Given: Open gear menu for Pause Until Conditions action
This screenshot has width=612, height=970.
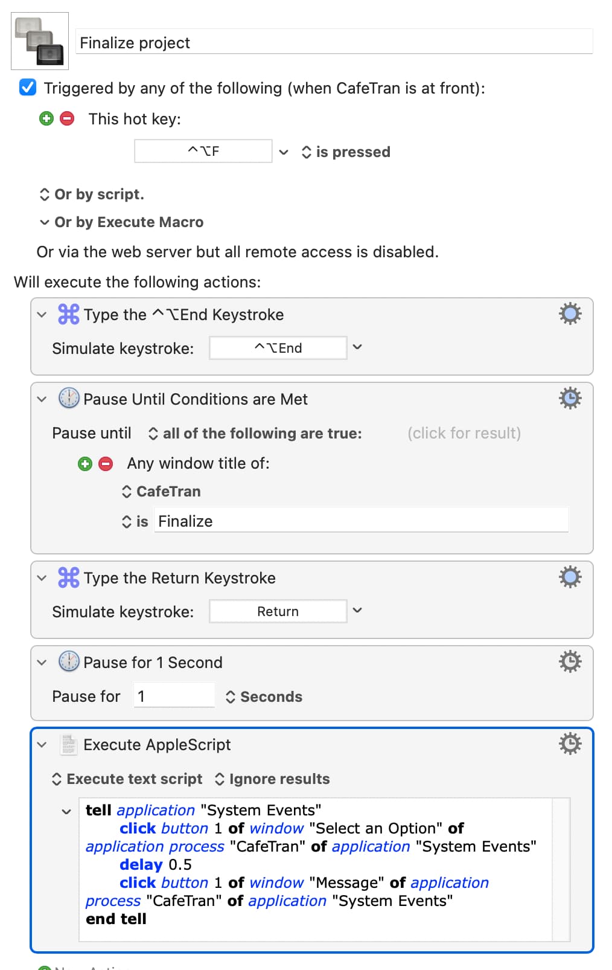Looking at the screenshot, I should (x=570, y=398).
